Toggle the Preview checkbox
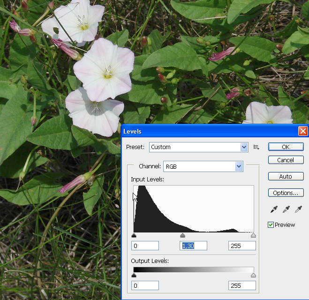309x300 pixels. [x=271, y=225]
